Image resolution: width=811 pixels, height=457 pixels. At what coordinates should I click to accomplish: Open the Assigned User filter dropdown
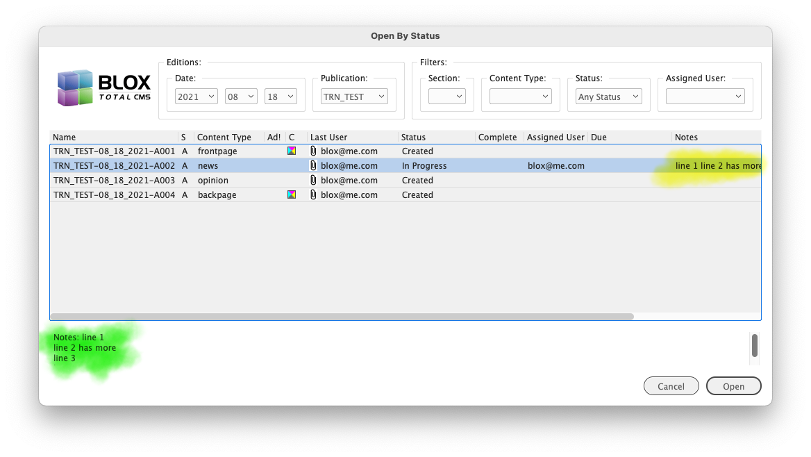tap(705, 97)
